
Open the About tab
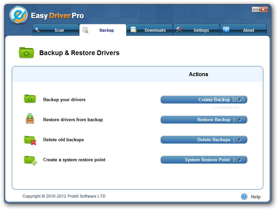[x=244, y=30]
